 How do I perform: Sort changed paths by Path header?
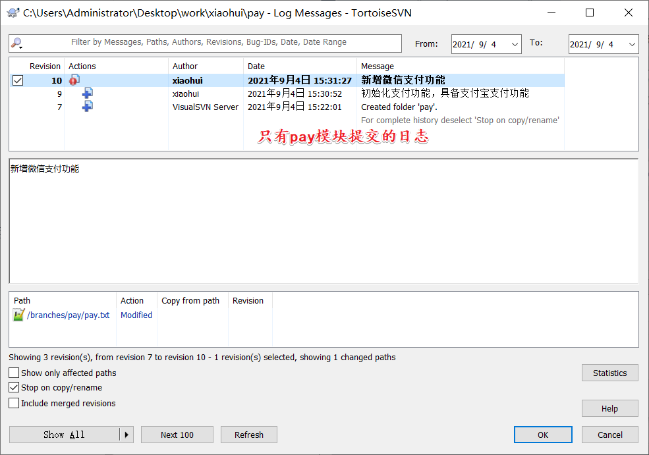[22, 301]
